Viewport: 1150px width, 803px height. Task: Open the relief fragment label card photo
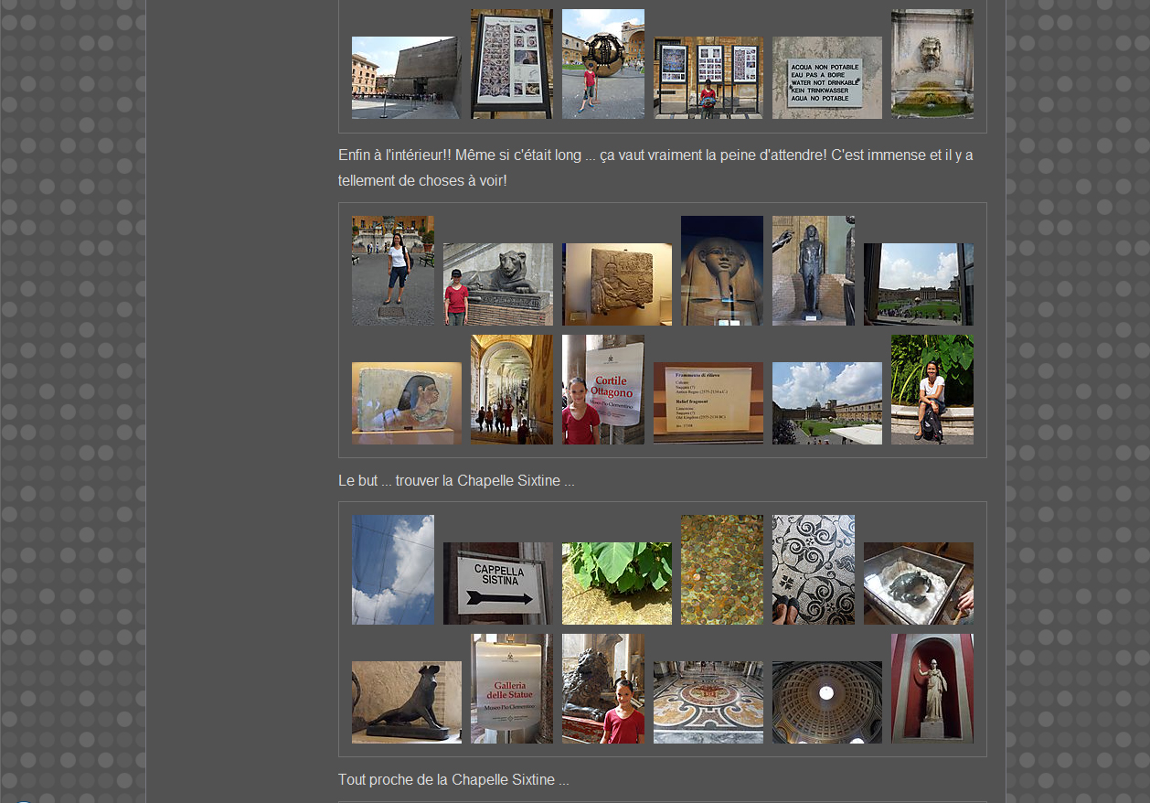pos(708,403)
